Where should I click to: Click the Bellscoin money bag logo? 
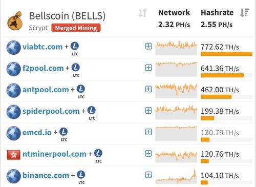15,21
